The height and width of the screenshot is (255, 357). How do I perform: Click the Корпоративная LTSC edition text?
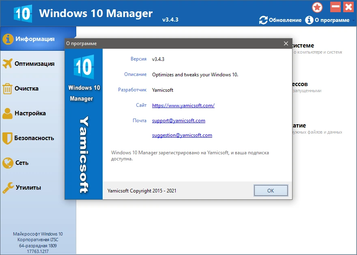click(38, 240)
